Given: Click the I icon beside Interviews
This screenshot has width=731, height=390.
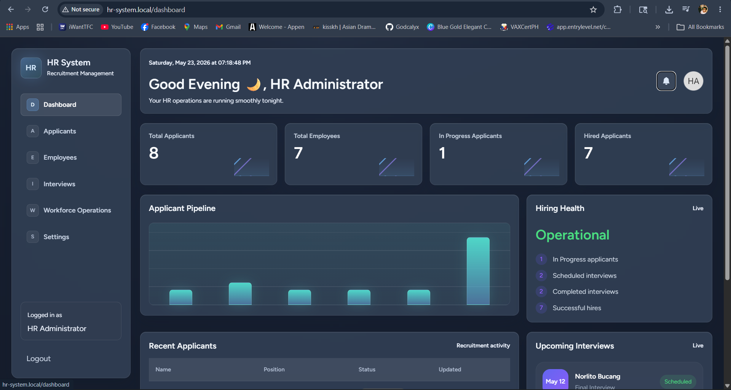Looking at the screenshot, I should pos(33,184).
